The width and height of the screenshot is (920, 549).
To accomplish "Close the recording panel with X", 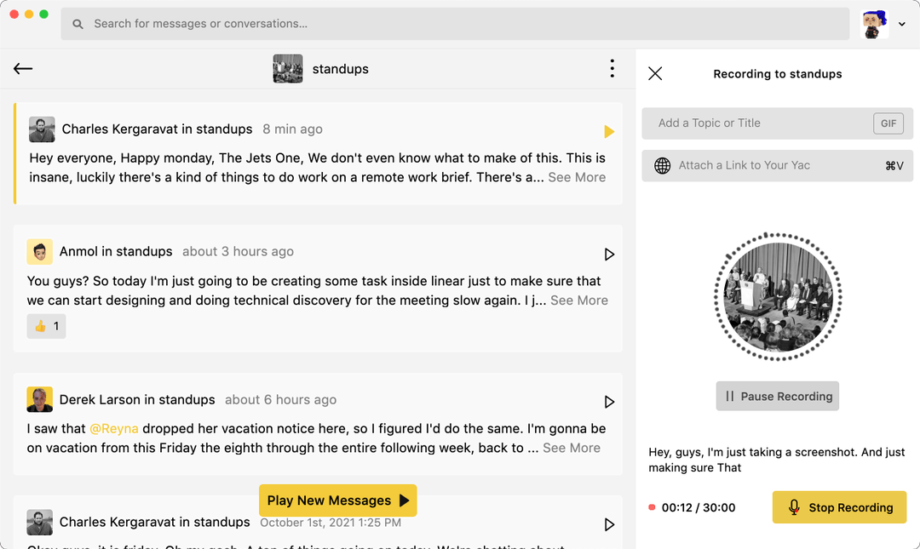I will click(655, 73).
